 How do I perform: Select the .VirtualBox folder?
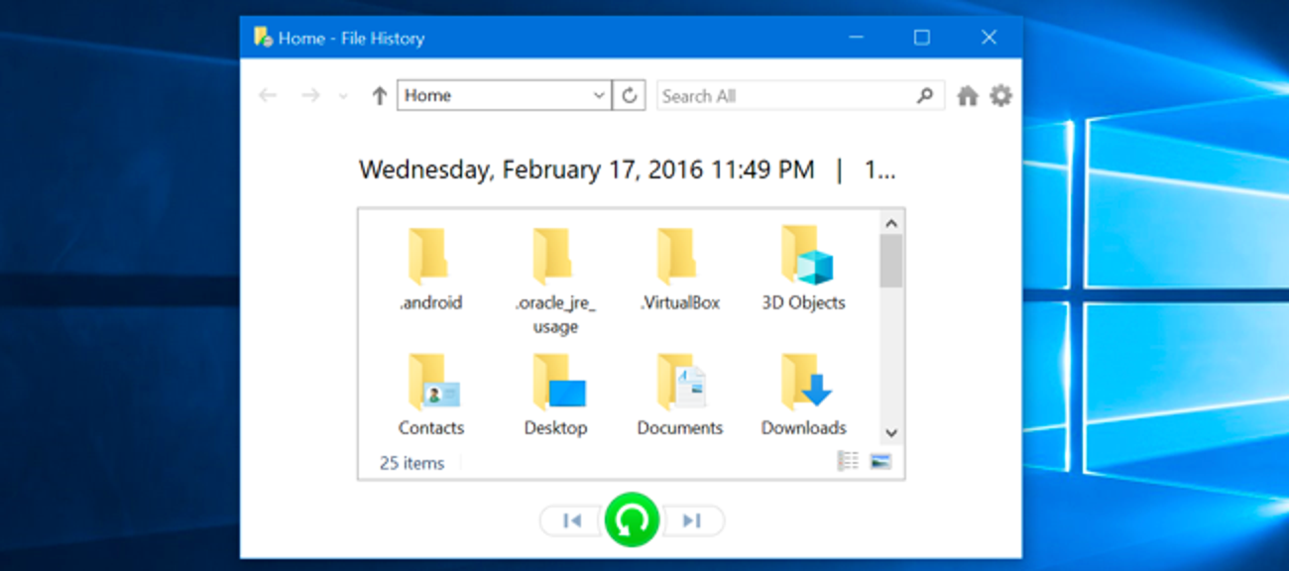point(680,269)
